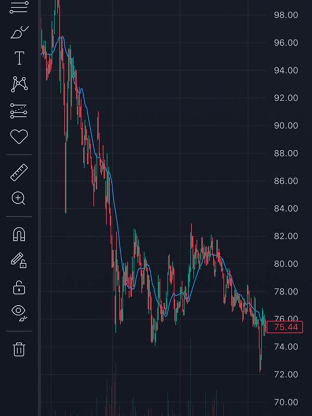Select the Text annotation tool
Image resolution: width=312 pixels, height=416 pixels.
(x=19, y=58)
